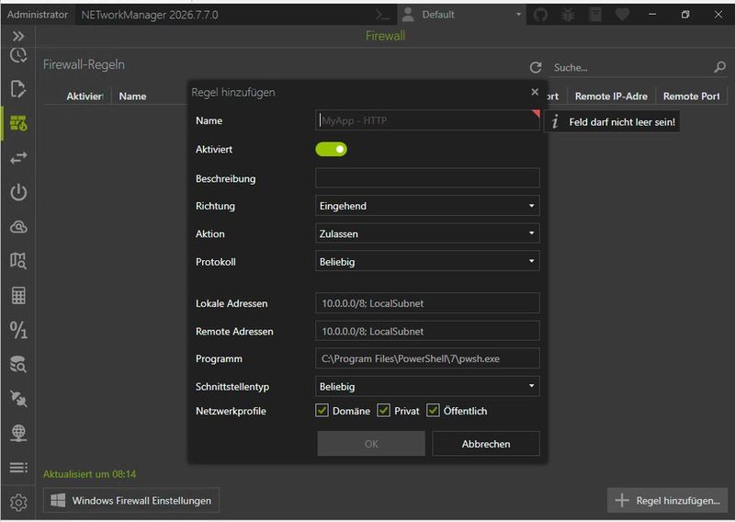Screen dimensions: 735x522
Task: Open the GitHub icon in title bar
Action: (x=540, y=15)
